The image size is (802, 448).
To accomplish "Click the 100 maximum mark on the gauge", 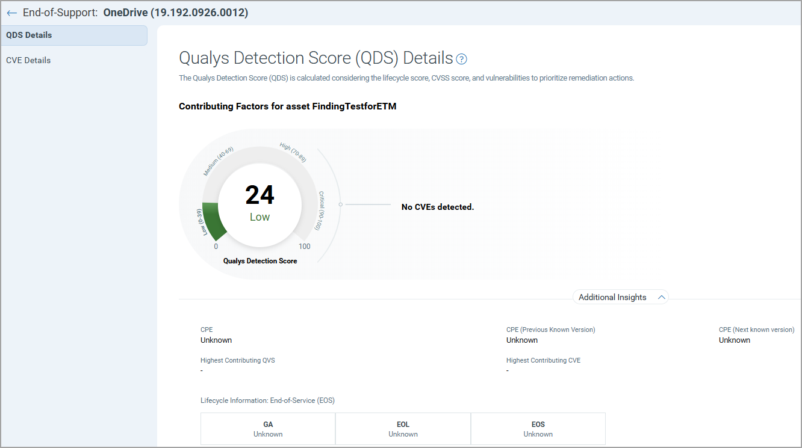I will click(x=305, y=247).
